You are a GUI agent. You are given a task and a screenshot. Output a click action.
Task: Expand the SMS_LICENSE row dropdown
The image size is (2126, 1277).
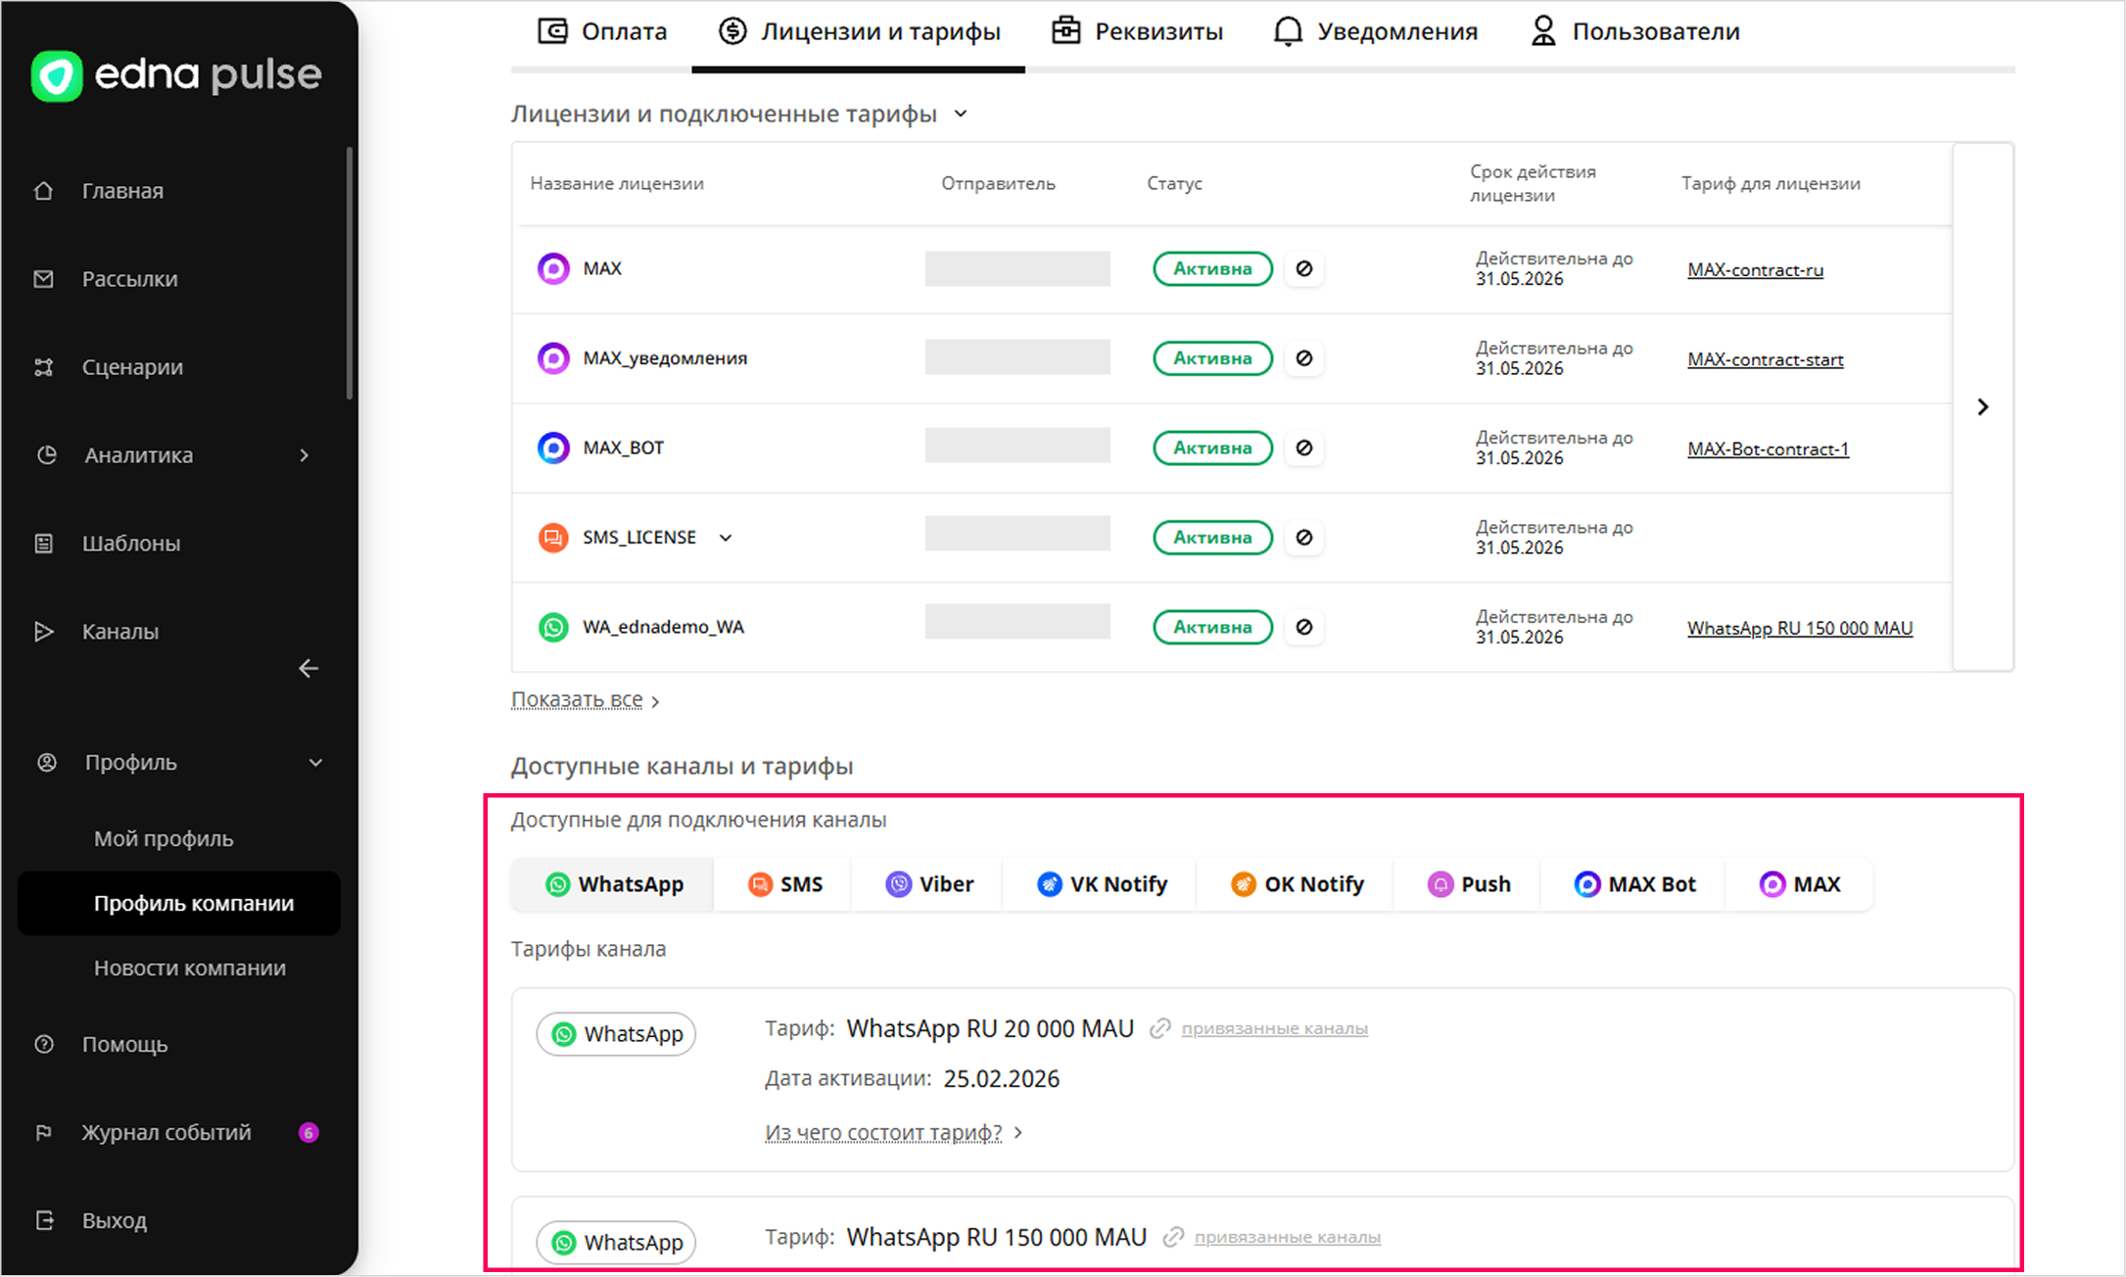click(x=726, y=538)
